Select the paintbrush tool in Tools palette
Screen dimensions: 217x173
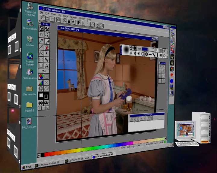(47, 60)
